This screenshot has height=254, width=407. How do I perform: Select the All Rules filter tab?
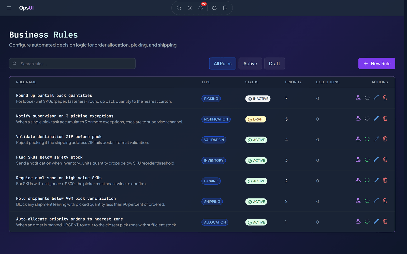223,63
